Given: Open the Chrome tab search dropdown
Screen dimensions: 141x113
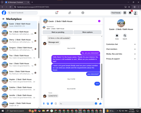Looking at the screenshot, I should [2, 2].
